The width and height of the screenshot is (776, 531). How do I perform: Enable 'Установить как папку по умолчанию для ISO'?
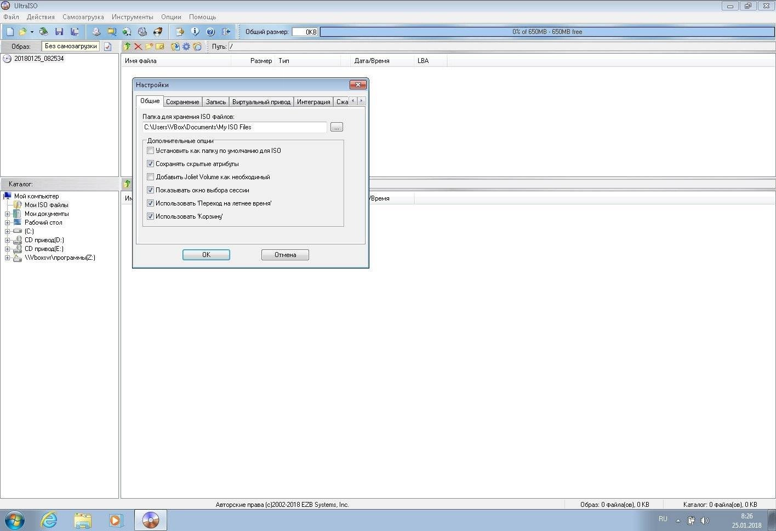(151, 151)
